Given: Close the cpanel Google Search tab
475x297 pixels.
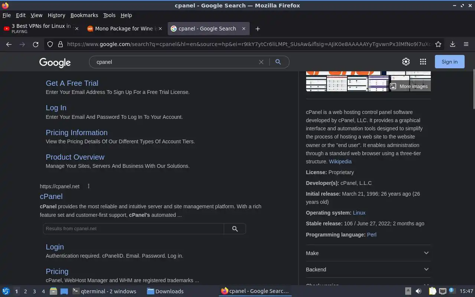Looking at the screenshot, I should tap(244, 29).
